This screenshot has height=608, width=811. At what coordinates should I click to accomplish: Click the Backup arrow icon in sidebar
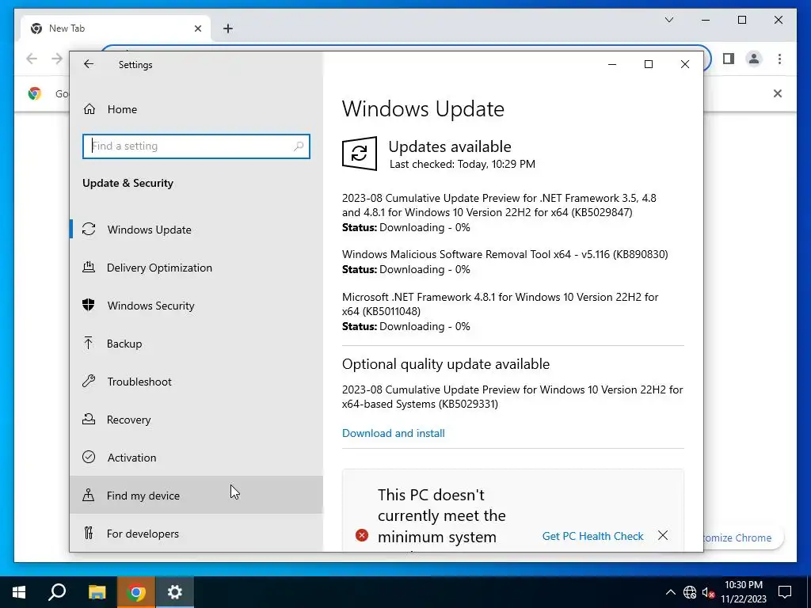pos(89,344)
